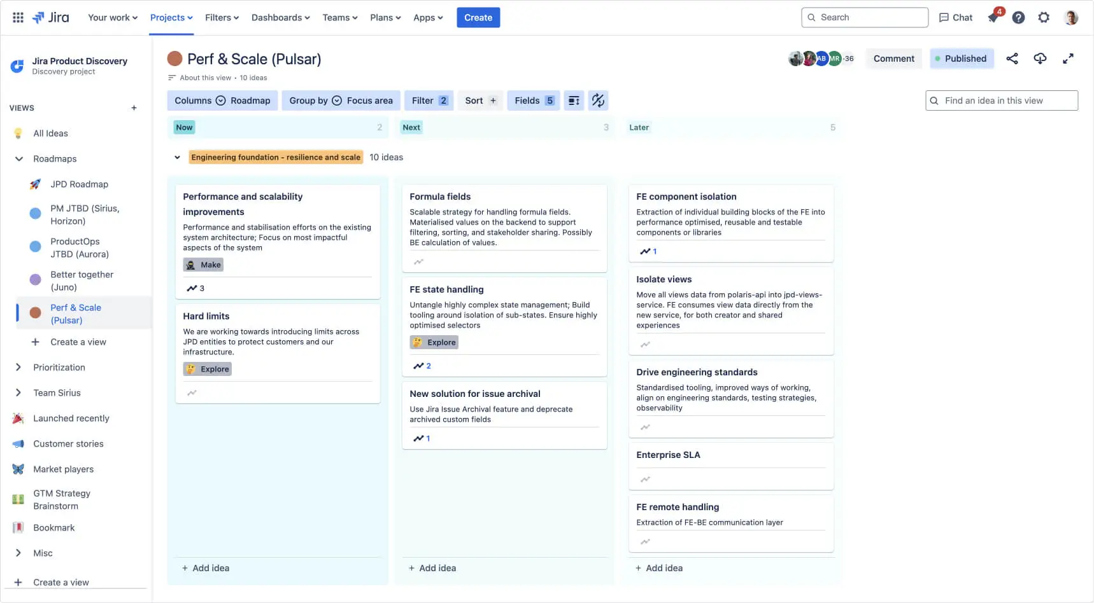Click the cloud export icon

[1040, 59]
